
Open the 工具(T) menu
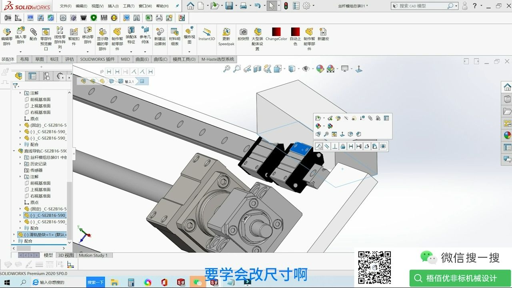pos(129,6)
